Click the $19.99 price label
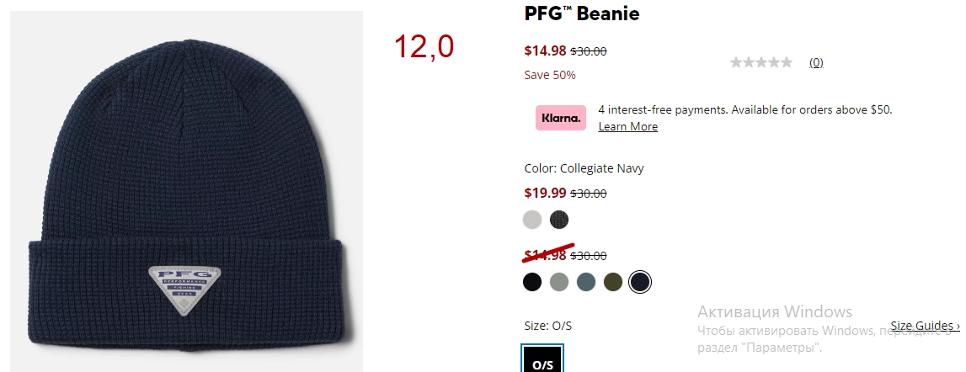This screenshot has height=372, width=966. point(545,193)
